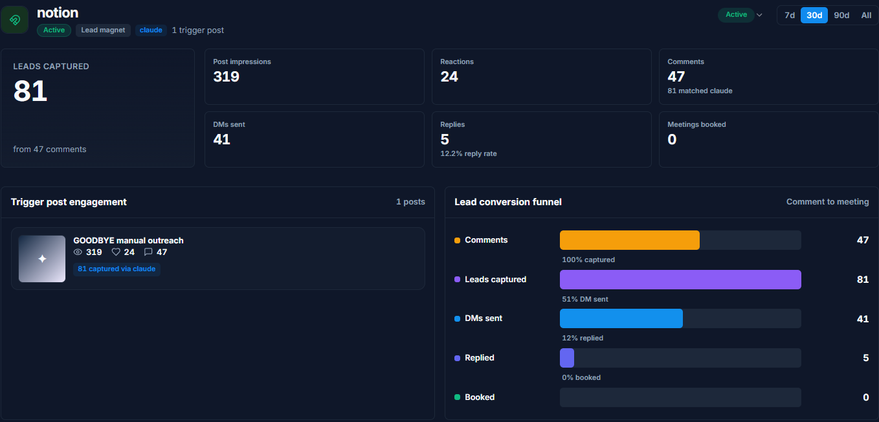Image resolution: width=879 pixels, height=422 pixels.
Task: Open the GOODBYE manual outreach post thumbnail
Action: click(42, 259)
